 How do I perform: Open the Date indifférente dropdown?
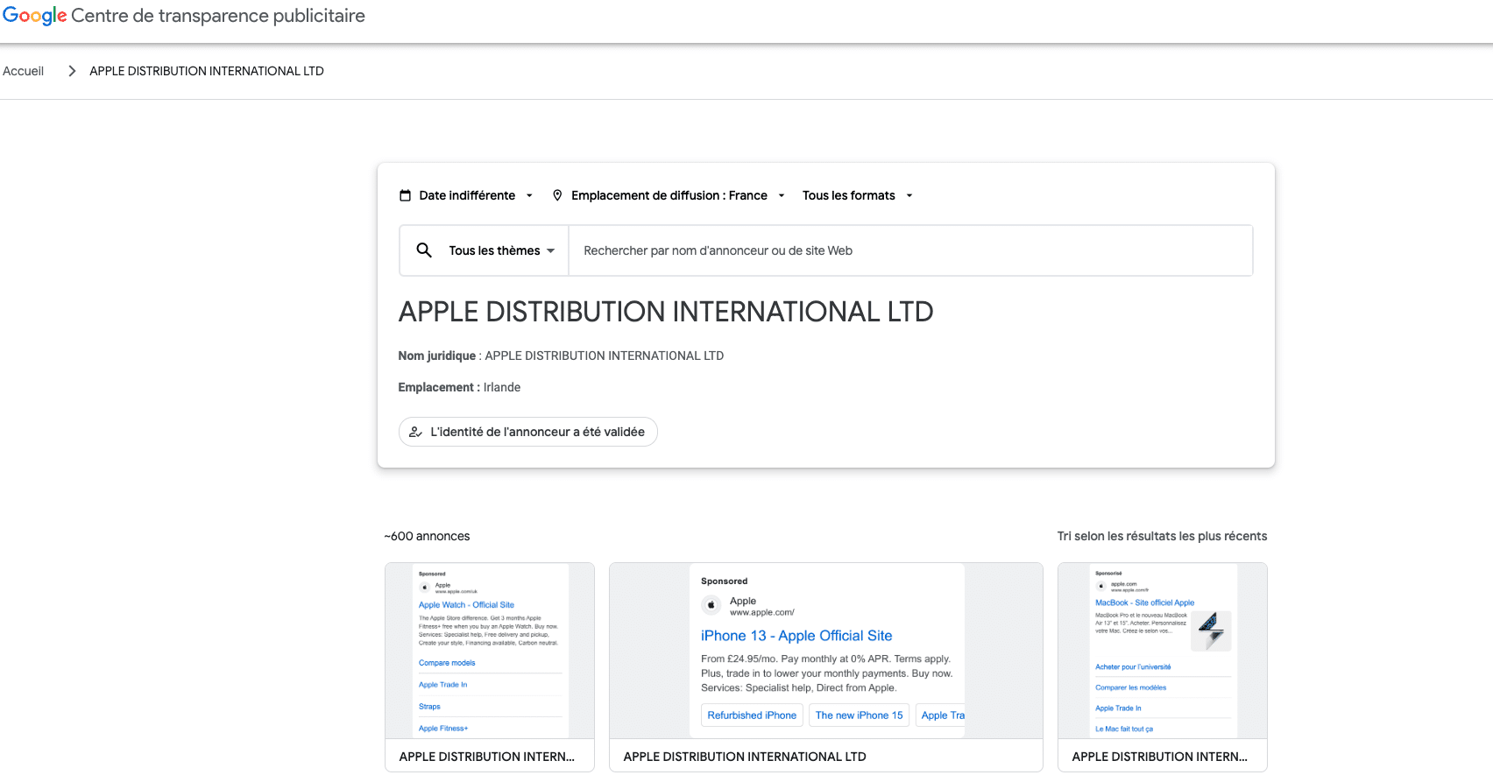466,195
